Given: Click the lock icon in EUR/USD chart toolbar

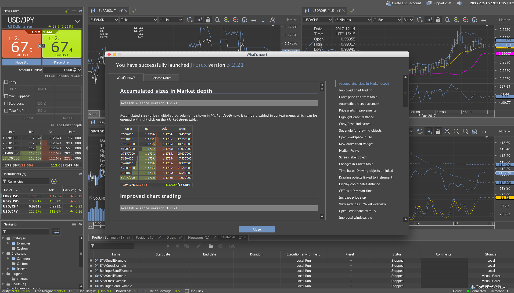Looking at the screenshot, I should pos(208,20).
